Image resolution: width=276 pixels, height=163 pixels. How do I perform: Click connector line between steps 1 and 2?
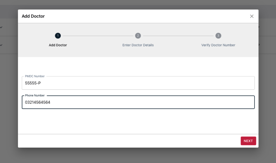point(98,36)
